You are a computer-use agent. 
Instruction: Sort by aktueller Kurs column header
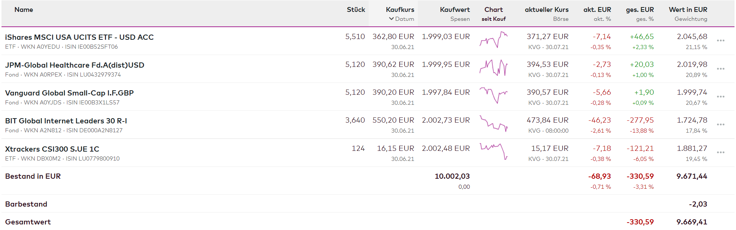[546, 10]
